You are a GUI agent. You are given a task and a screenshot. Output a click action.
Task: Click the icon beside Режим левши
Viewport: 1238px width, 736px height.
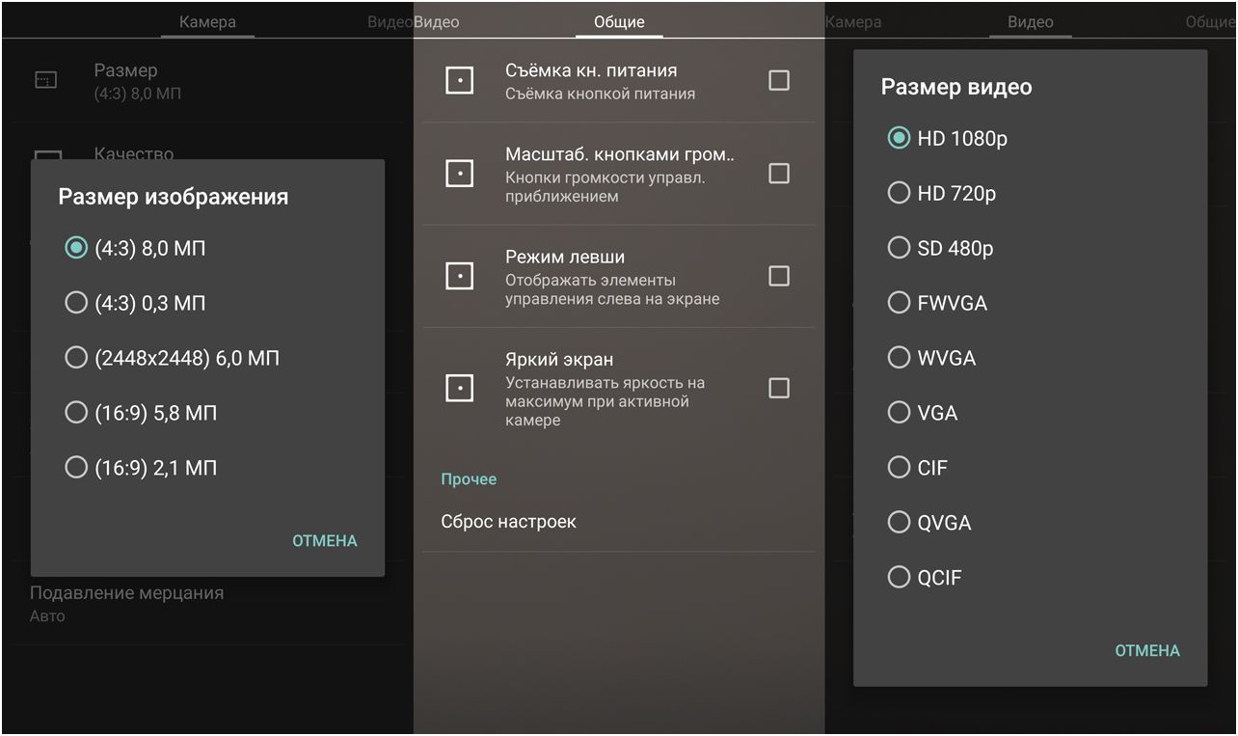[459, 277]
